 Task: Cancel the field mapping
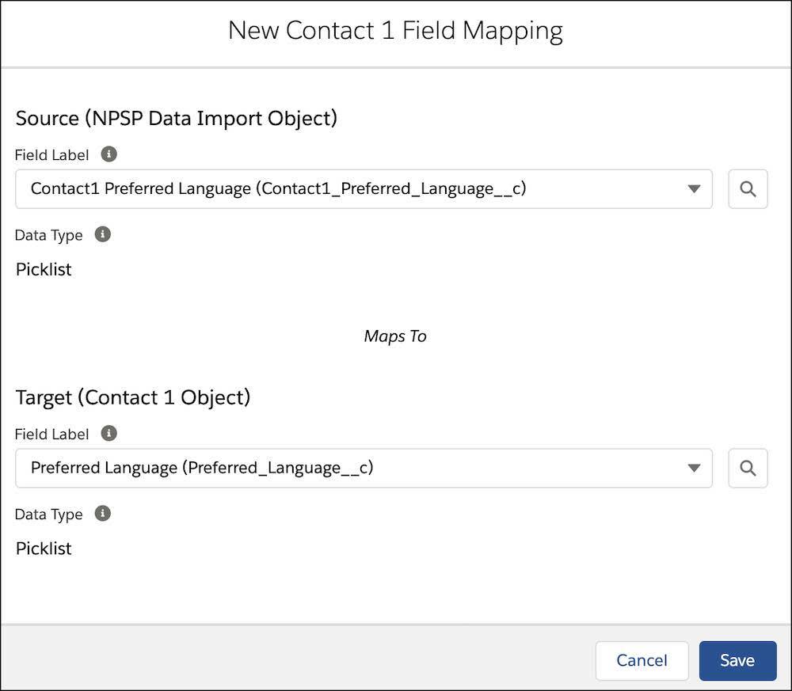[642, 660]
